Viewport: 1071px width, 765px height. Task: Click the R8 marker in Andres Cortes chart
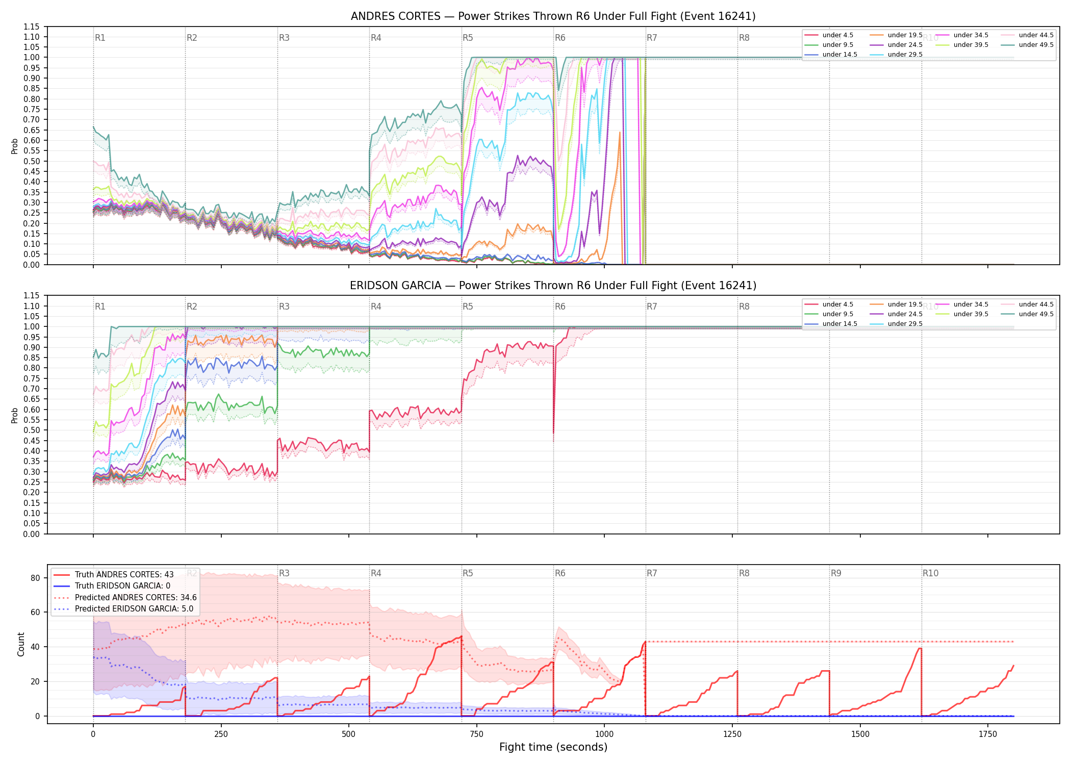coord(744,38)
